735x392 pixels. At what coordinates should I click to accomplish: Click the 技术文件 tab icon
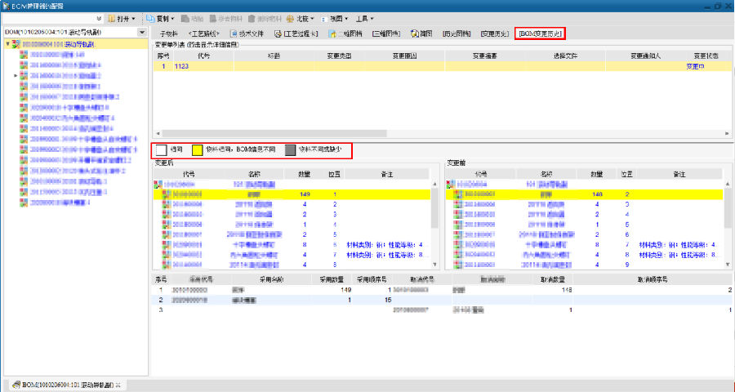pyautogui.click(x=234, y=33)
